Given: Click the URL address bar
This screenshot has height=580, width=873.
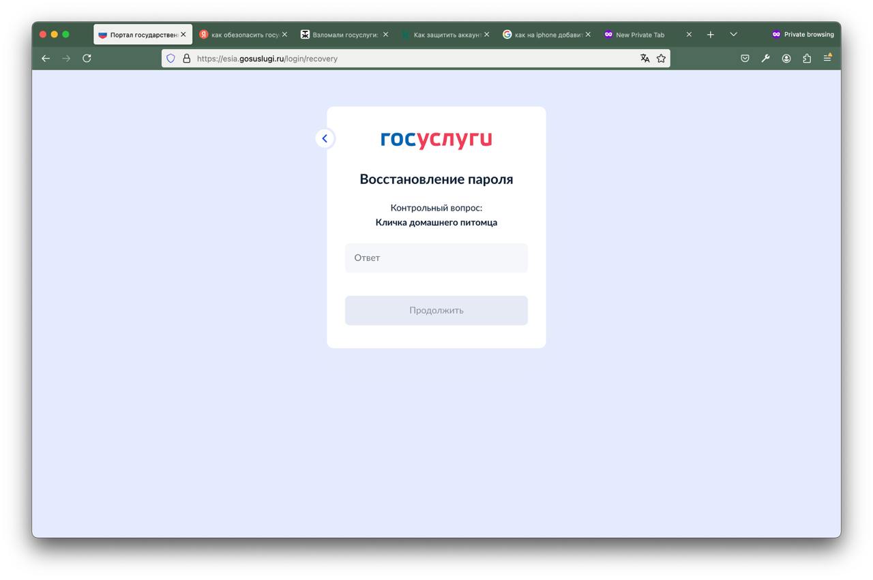Looking at the screenshot, I should [x=416, y=59].
